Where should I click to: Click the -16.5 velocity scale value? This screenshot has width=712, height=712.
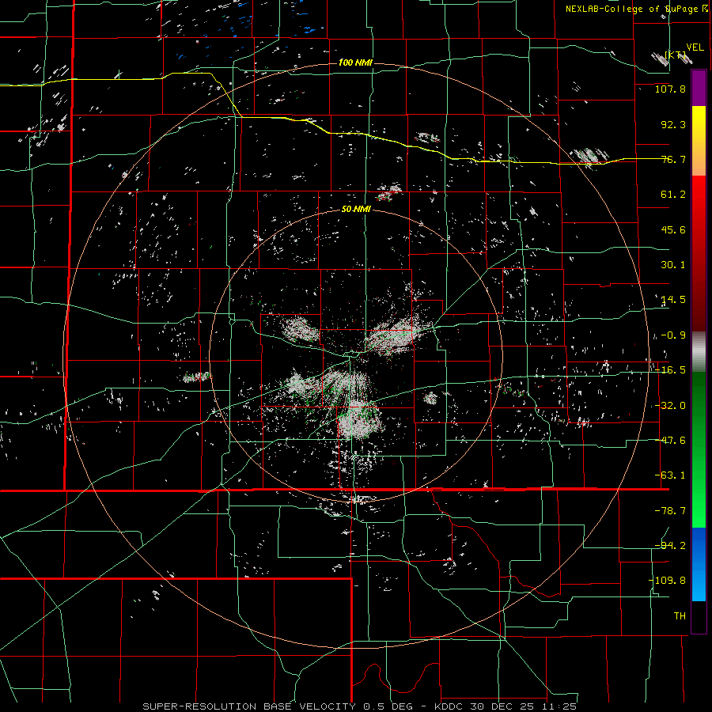click(670, 370)
